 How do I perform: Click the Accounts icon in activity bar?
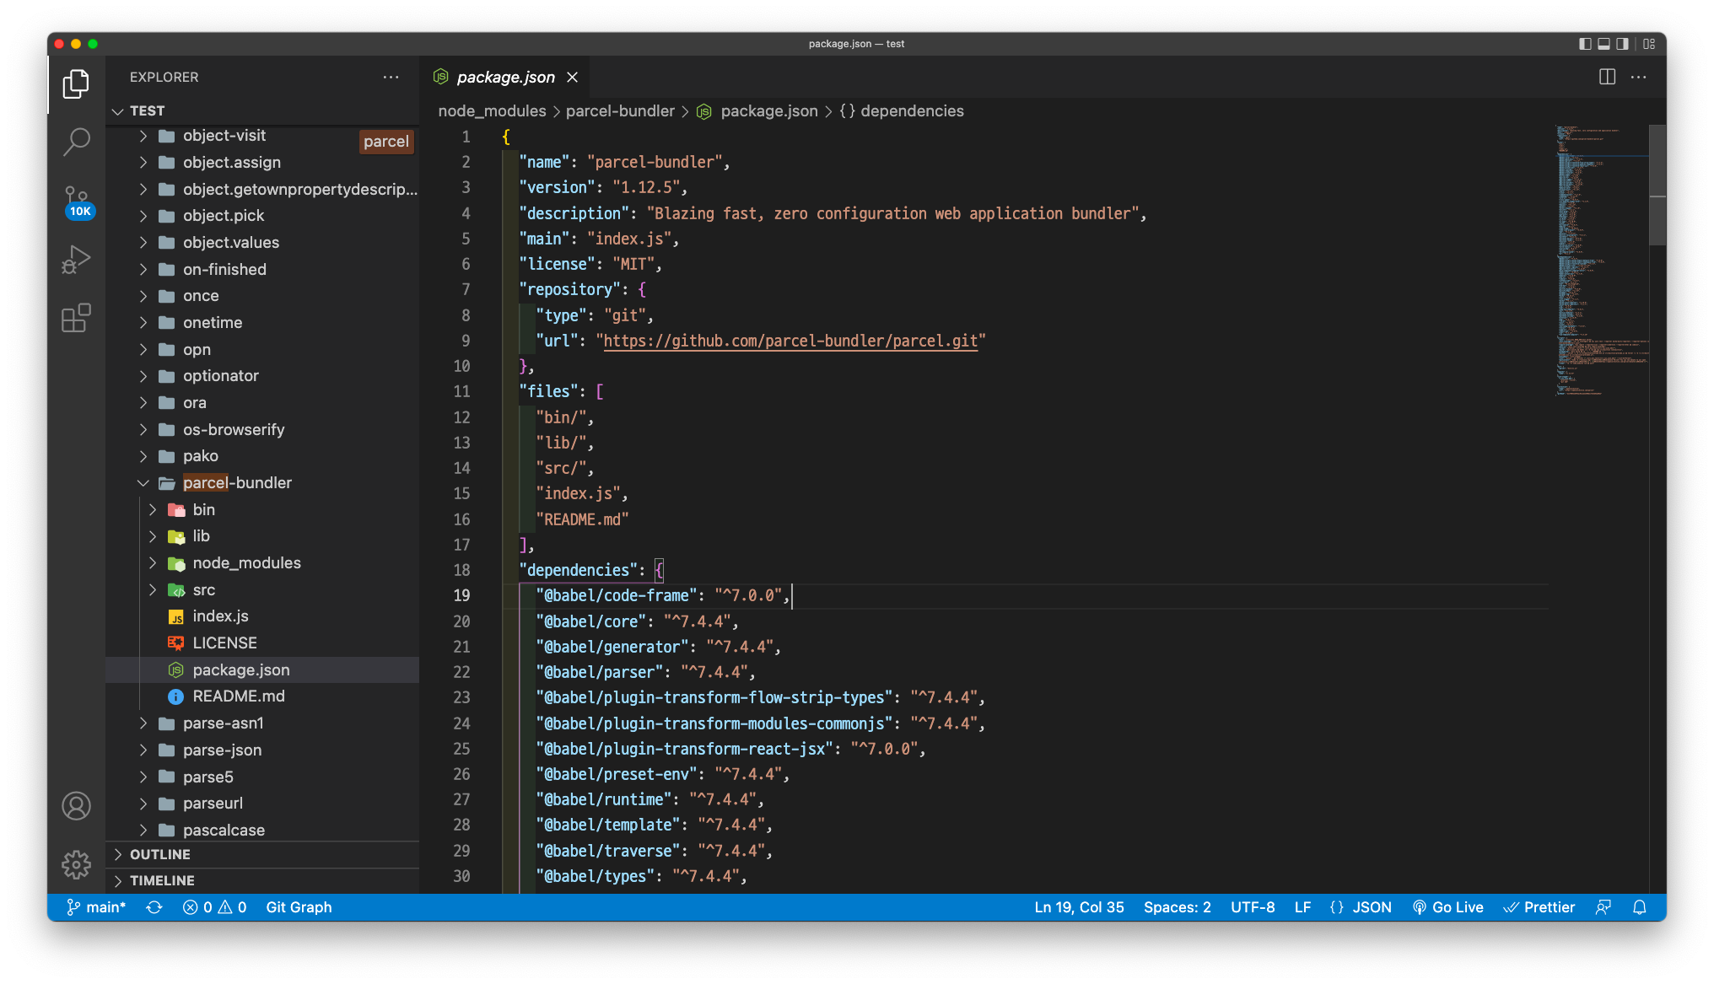pyautogui.click(x=76, y=806)
